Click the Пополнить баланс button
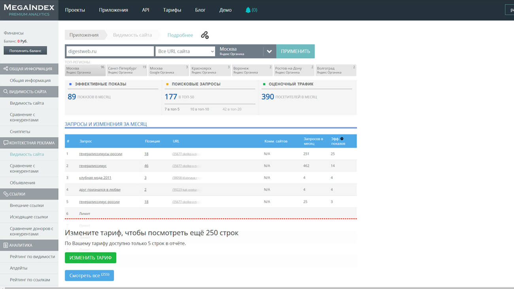 [25, 51]
